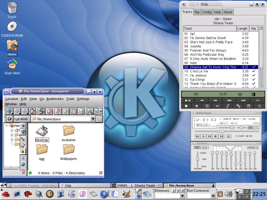Switch to the Config tab in Grip
The height and width of the screenshot is (200, 267).
tap(207, 12)
